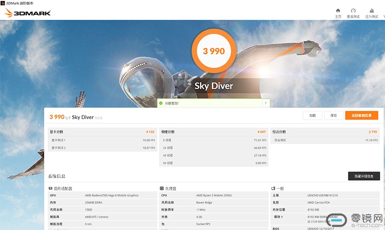Click the code name value 15DD
385x230 pixels.
point(89,210)
